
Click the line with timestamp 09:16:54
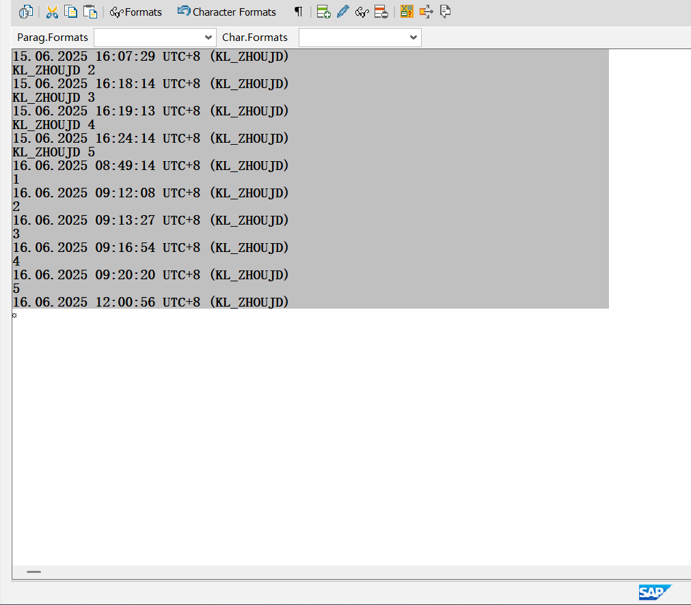coord(150,247)
